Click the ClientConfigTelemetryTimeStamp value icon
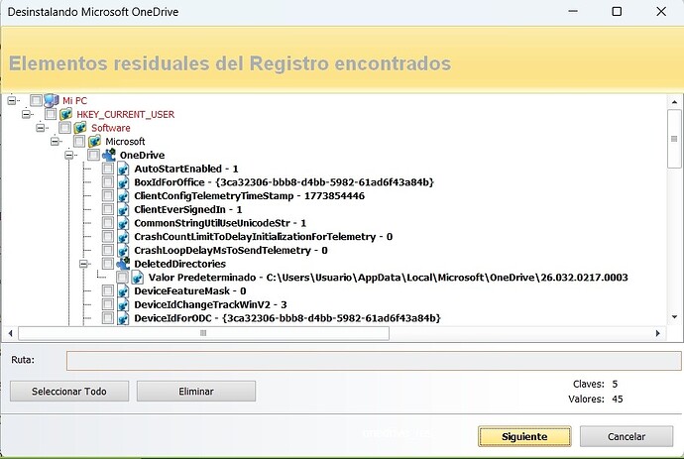The width and height of the screenshot is (684, 459). (123, 196)
